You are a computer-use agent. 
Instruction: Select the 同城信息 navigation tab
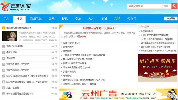pyautogui.click(x=36, y=19)
